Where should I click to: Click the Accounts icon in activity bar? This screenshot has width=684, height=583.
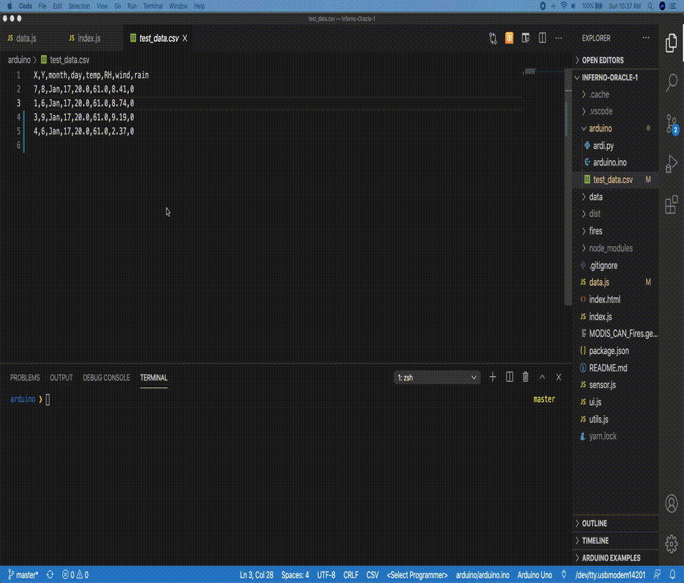pos(671,504)
